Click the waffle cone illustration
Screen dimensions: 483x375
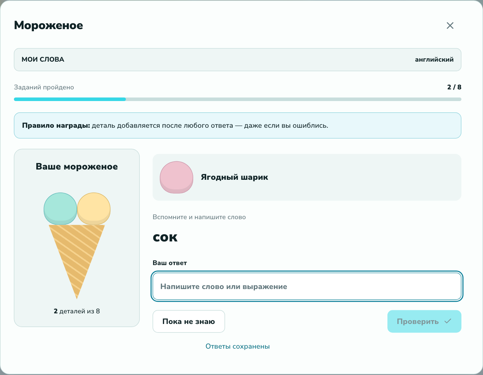point(77,262)
